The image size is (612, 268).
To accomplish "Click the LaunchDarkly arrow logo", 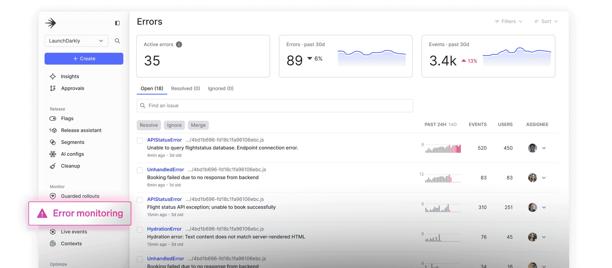I will point(50,23).
